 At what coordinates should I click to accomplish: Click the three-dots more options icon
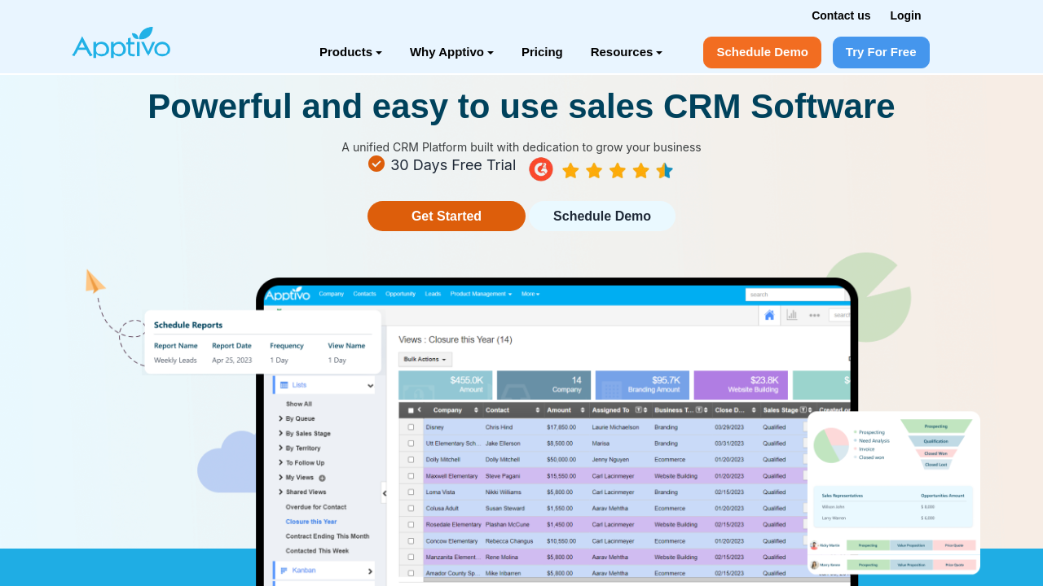coord(814,315)
